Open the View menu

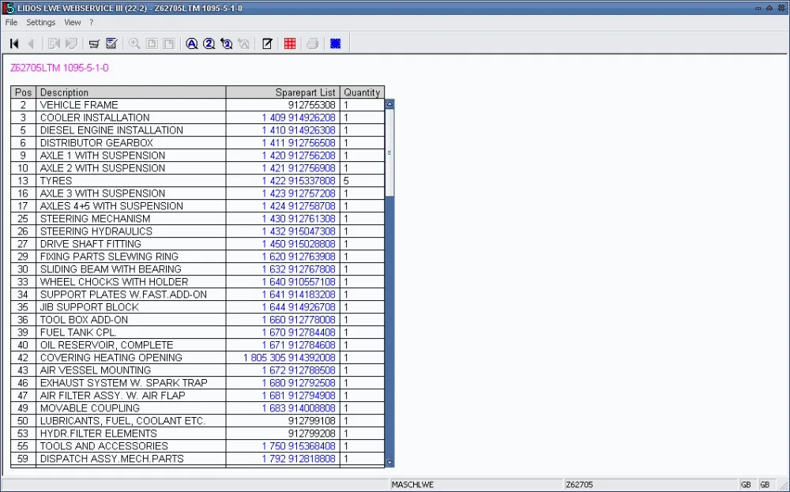tap(72, 22)
